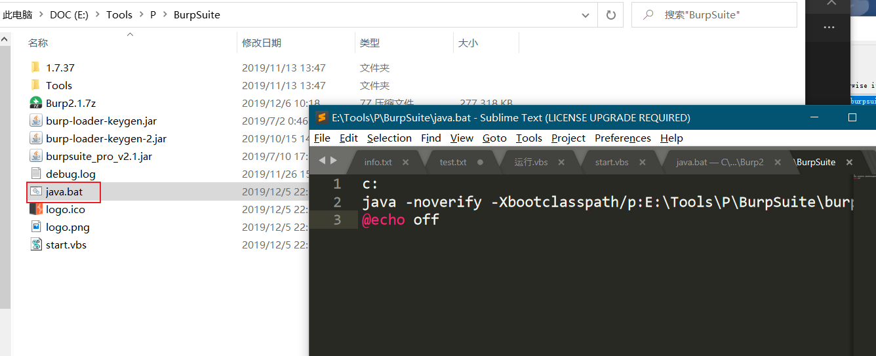This screenshot has height=356, width=876.
Task: Click the 1.7.37 folder icon
Action: (35, 68)
